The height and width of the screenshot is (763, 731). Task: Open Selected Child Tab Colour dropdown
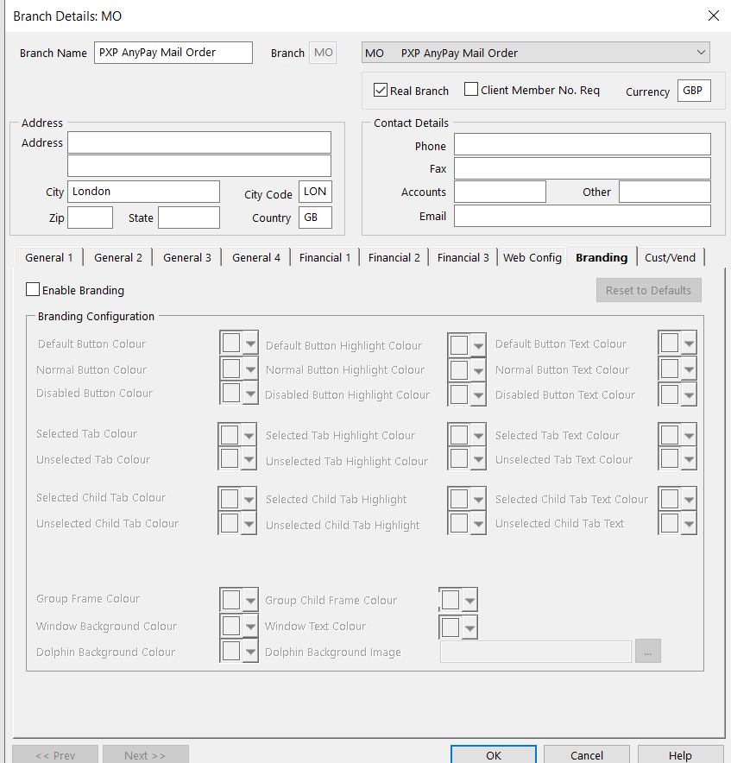click(249, 499)
